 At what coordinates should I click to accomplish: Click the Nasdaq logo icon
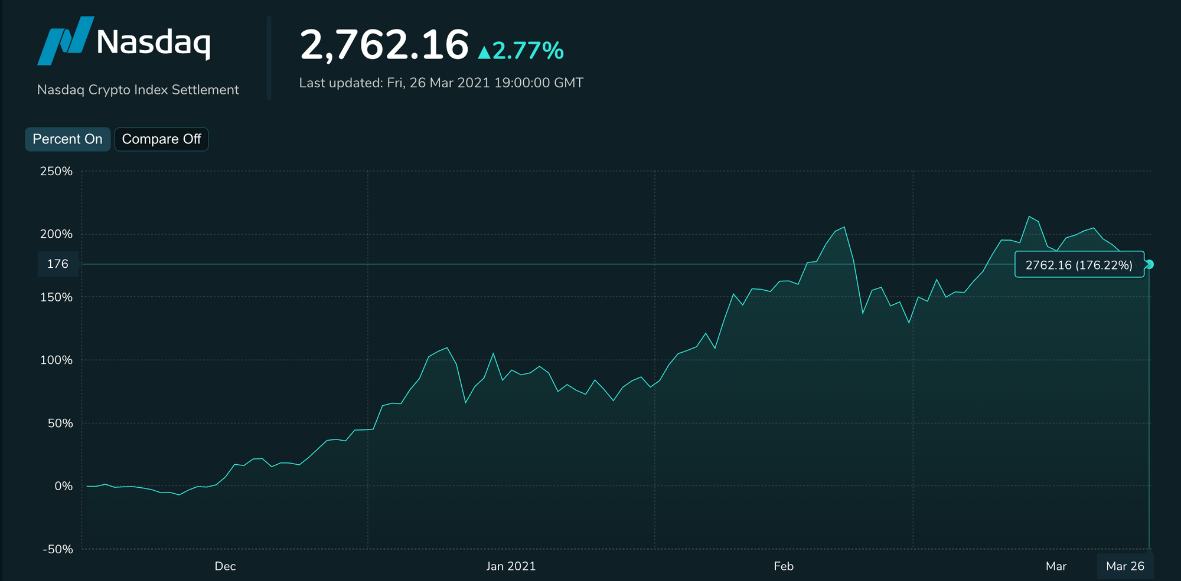coord(66,41)
